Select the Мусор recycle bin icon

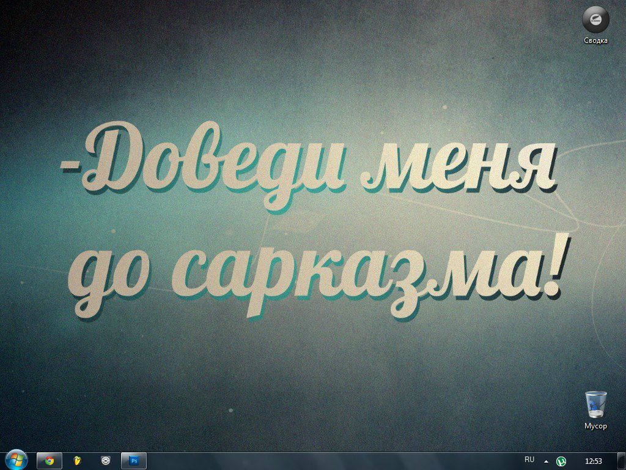595,405
